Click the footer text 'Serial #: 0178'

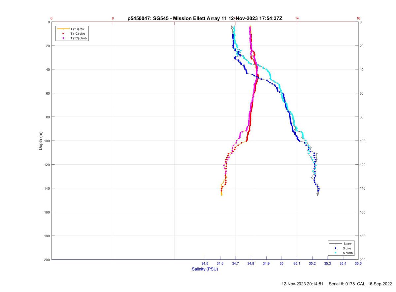click(342, 284)
